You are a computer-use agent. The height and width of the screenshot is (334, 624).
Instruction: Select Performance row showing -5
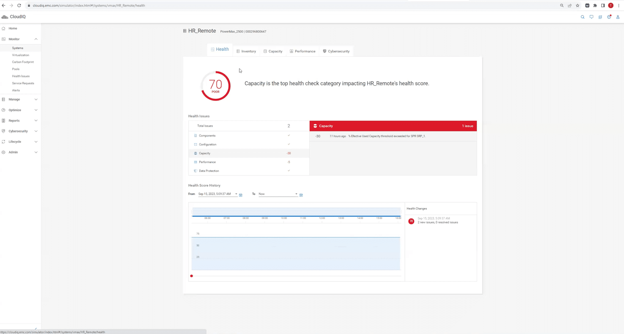(249, 162)
